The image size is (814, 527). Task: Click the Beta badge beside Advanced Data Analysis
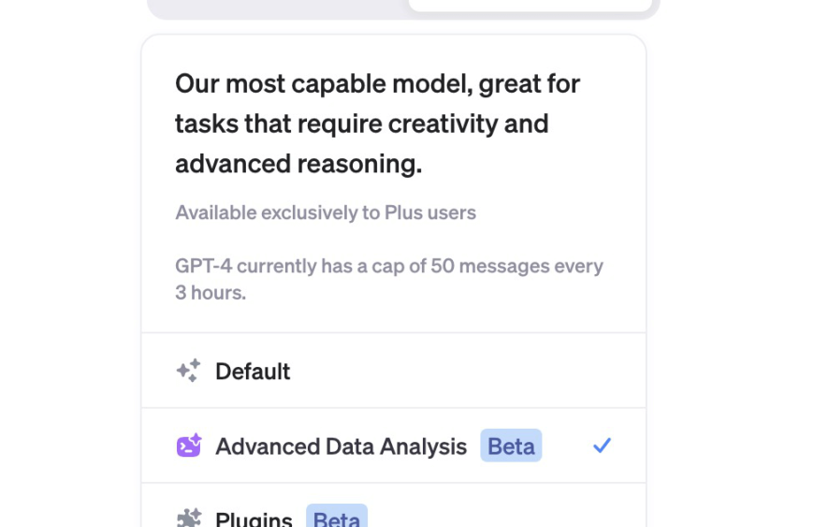[512, 446]
